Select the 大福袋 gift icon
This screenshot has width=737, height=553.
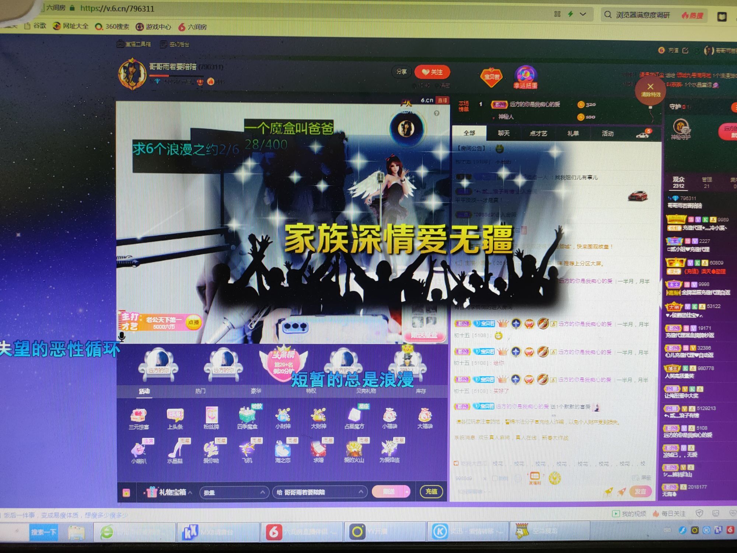tap(425, 415)
